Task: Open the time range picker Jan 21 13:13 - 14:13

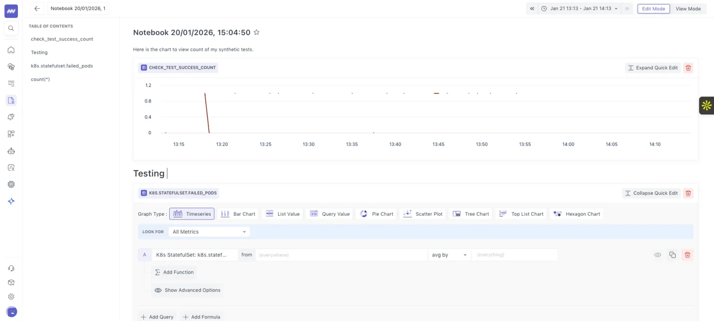Action: click(x=579, y=8)
